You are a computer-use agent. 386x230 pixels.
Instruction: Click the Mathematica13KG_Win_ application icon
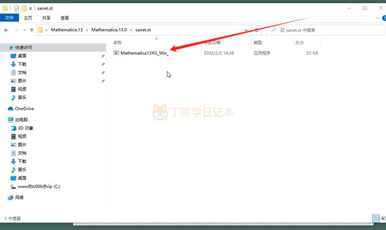coord(116,53)
